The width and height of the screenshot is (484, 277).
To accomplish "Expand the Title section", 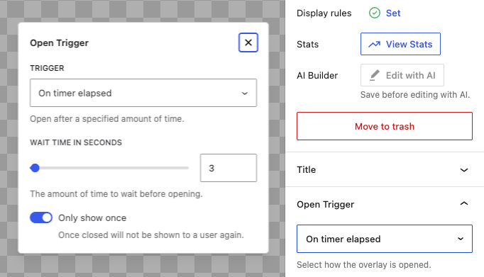I will coord(385,169).
